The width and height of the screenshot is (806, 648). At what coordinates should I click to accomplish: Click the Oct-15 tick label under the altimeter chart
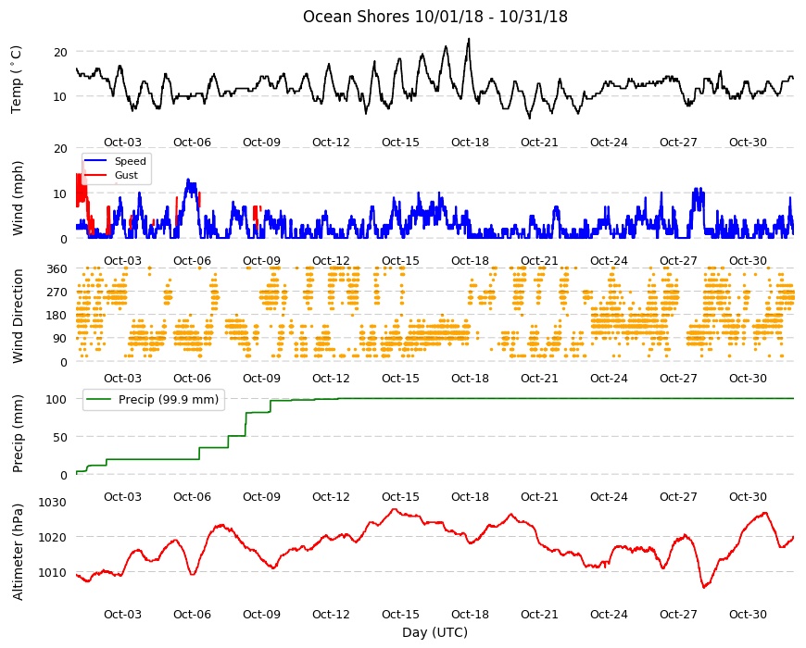[x=400, y=614]
